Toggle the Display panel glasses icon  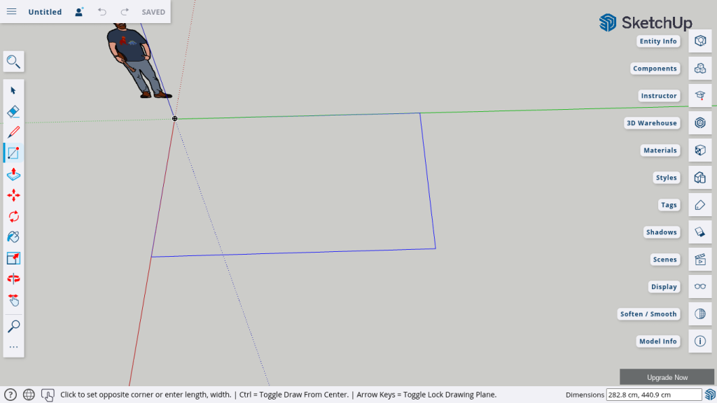[699, 287]
